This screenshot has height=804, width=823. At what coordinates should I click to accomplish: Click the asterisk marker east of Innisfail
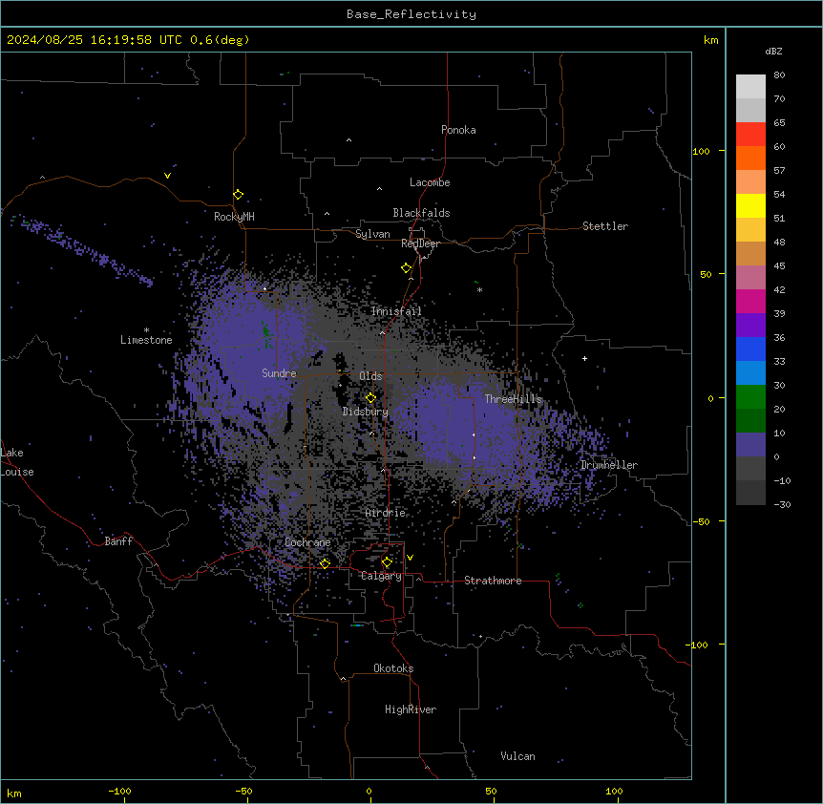click(x=479, y=289)
